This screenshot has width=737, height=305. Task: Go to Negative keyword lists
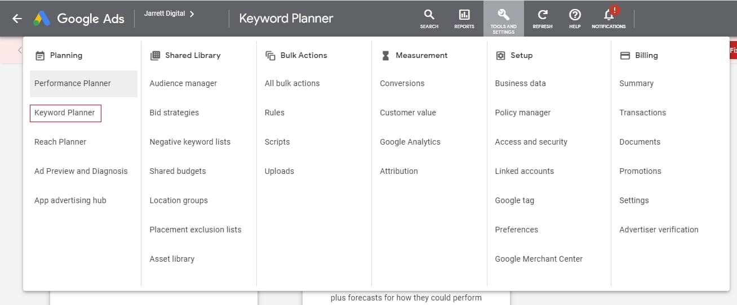(x=190, y=142)
